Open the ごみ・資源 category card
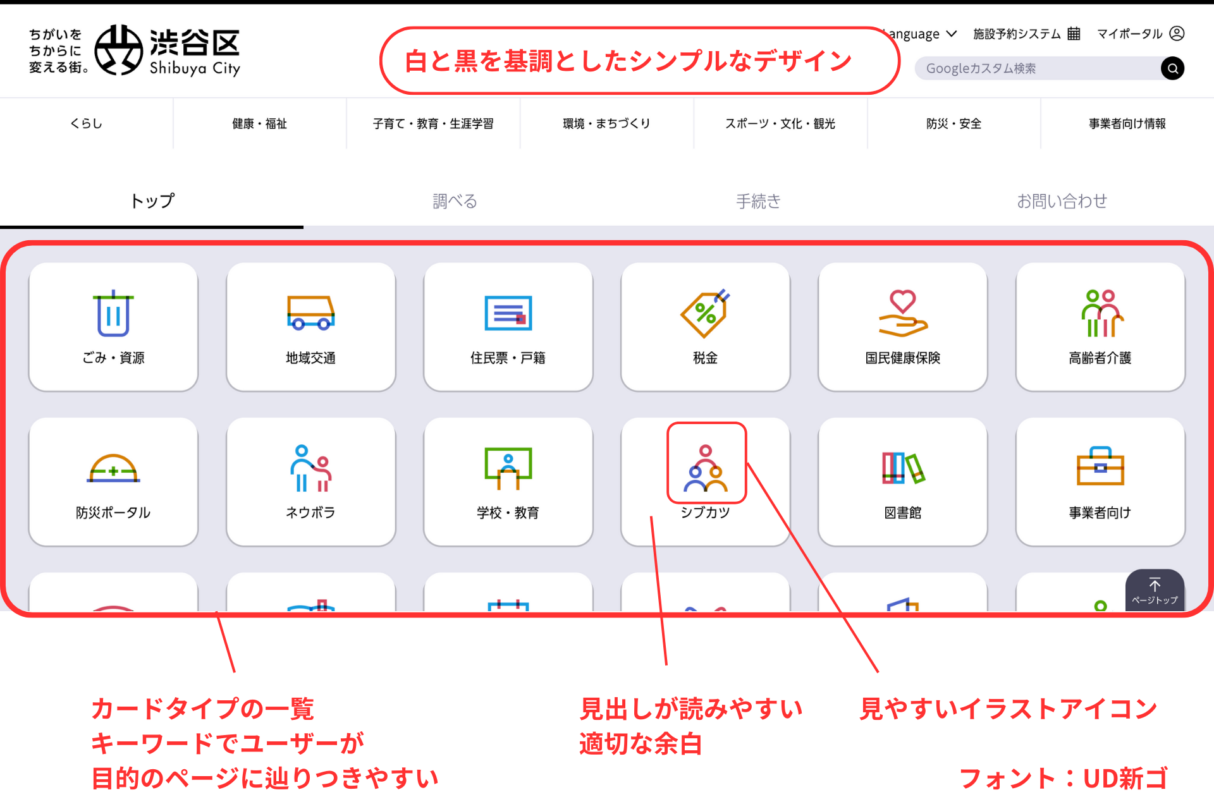The width and height of the screenshot is (1214, 809). click(113, 326)
